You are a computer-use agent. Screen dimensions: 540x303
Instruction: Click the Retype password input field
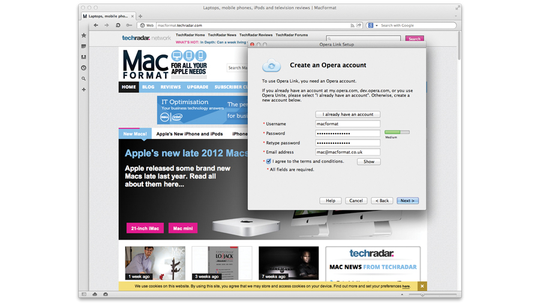348,143
